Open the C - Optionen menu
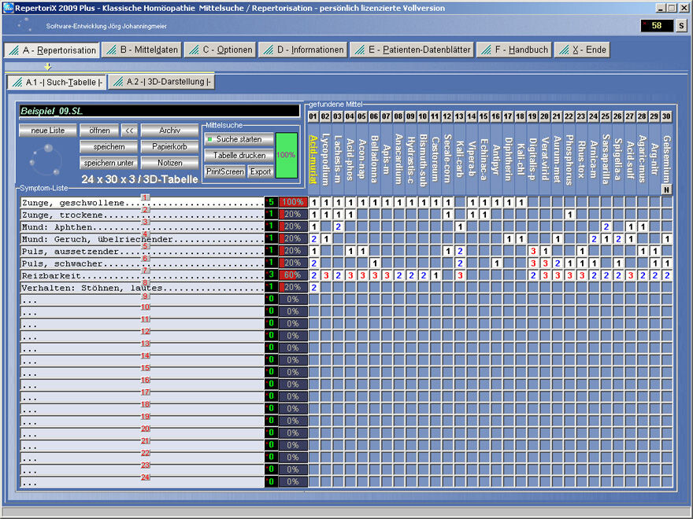The height and width of the screenshot is (519, 693). pos(220,49)
